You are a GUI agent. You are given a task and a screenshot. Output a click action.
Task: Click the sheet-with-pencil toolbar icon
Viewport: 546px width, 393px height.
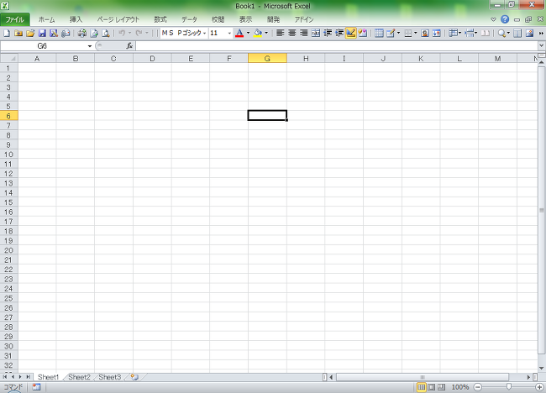click(391, 33)
